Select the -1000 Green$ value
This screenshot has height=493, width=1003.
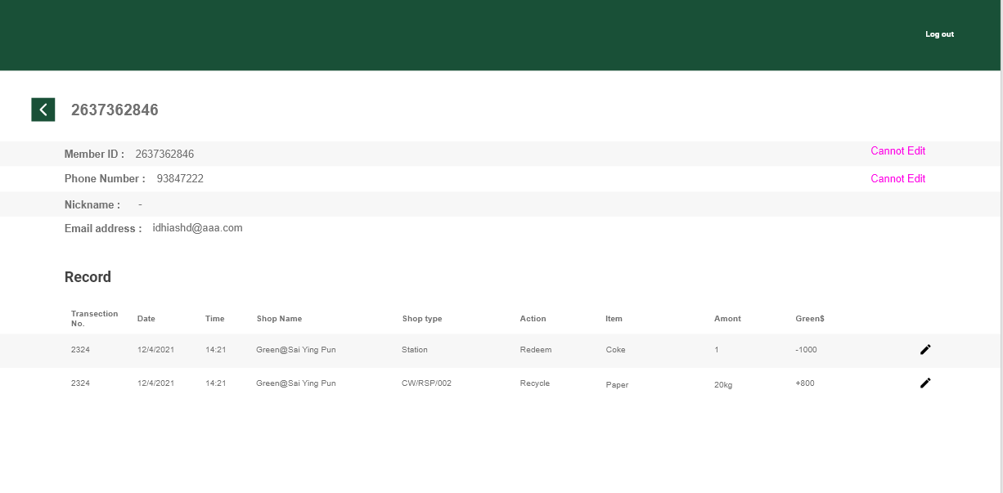point(806,350)
